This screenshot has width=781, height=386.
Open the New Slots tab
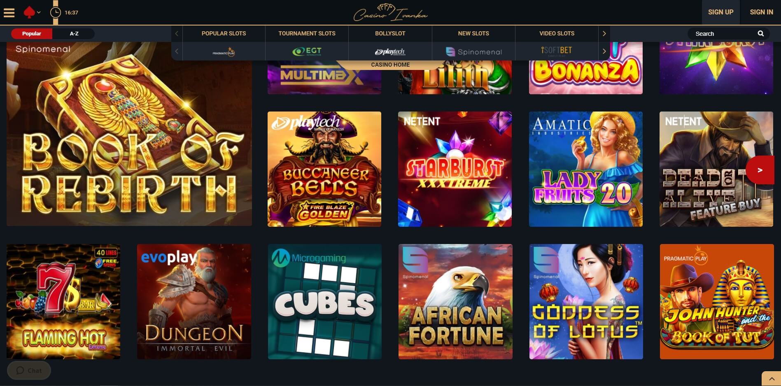[x=473, y=33]
